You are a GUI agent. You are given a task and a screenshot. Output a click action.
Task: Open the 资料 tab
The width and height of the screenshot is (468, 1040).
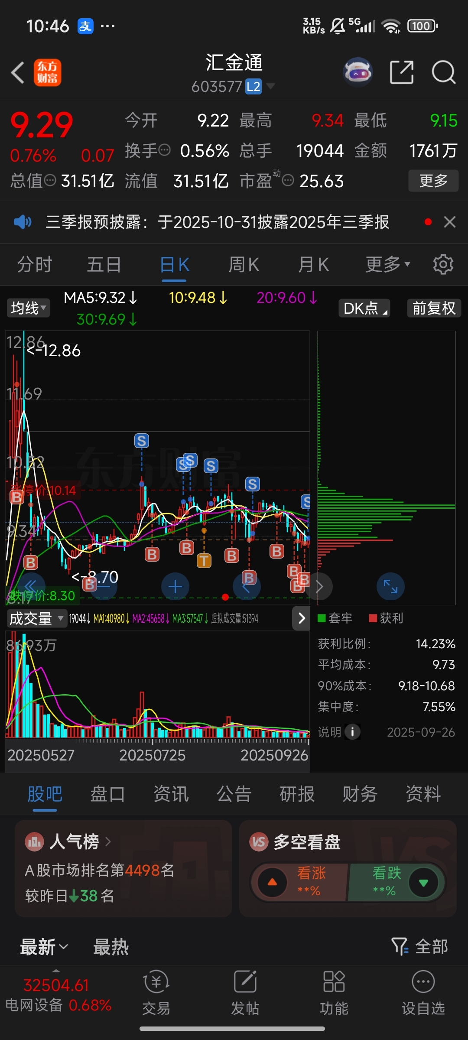(x=423, y=794)
